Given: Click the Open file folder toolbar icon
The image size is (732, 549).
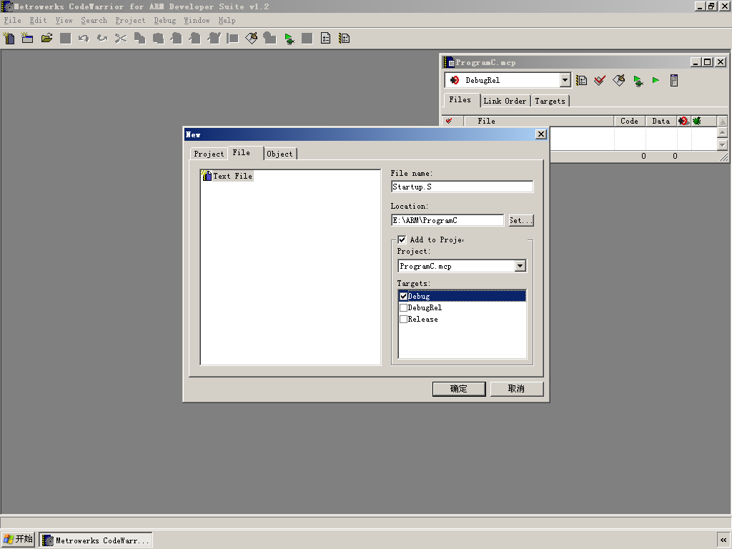Looking at the screenshot, I should coord(46,39).
